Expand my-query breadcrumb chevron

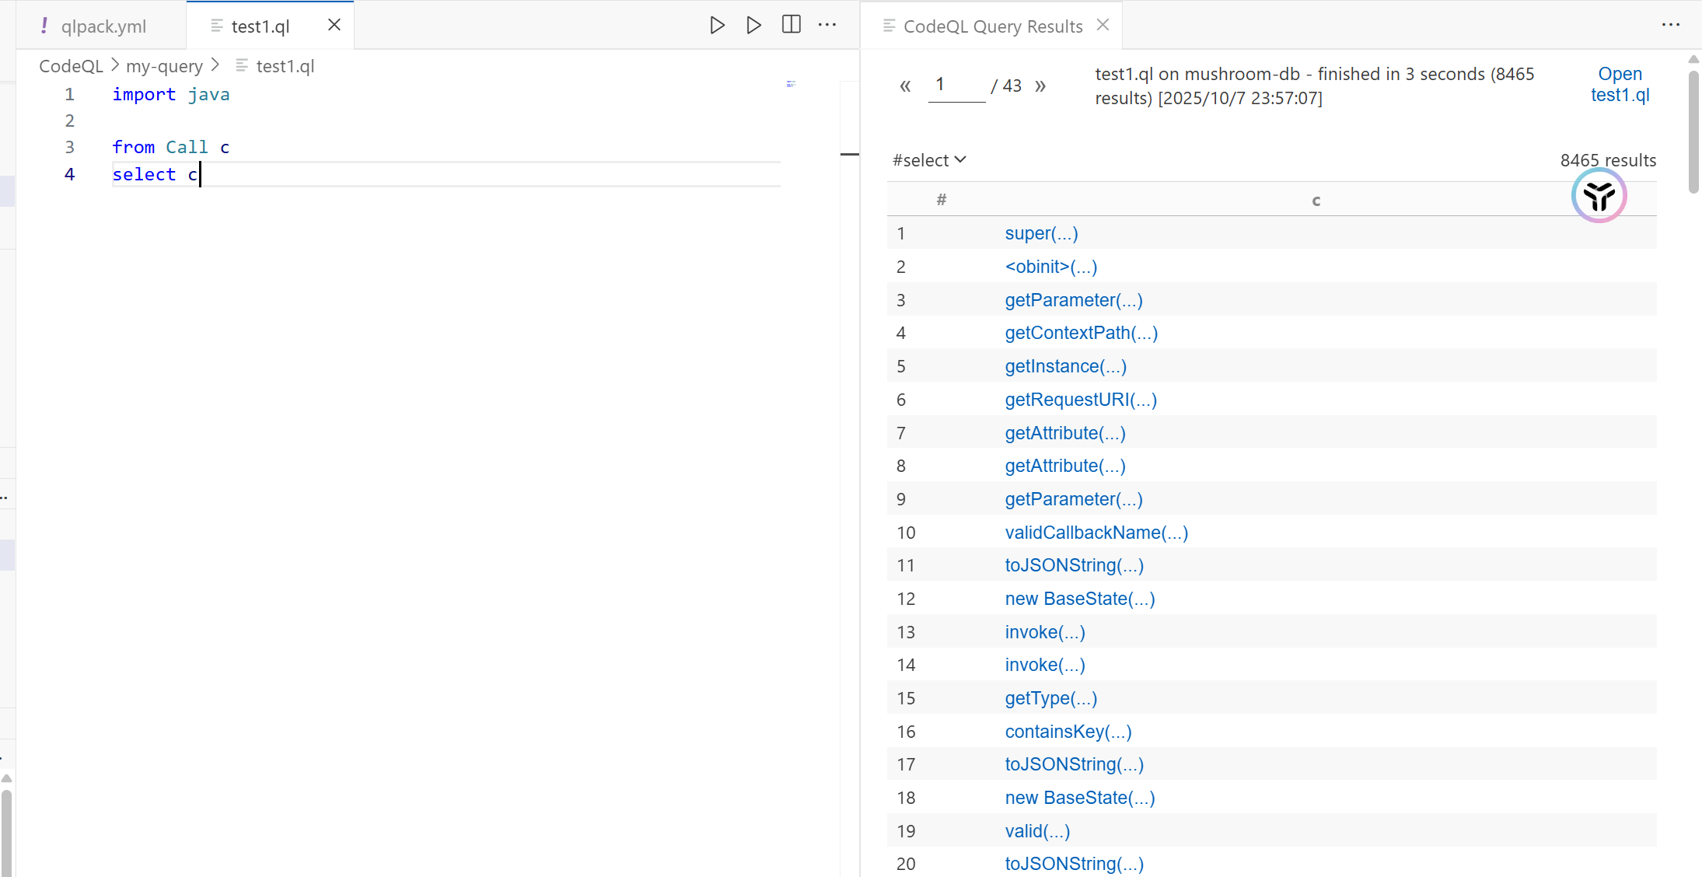[215, 65]
